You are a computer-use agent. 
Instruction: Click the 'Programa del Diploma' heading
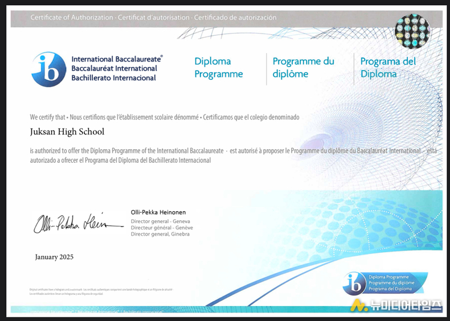point(388,68)
